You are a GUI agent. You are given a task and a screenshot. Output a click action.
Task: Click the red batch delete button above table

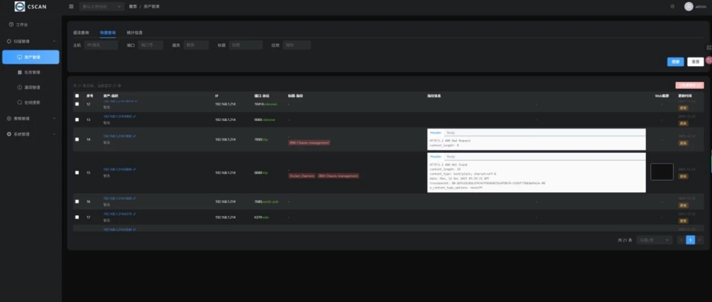pos(690,85)
